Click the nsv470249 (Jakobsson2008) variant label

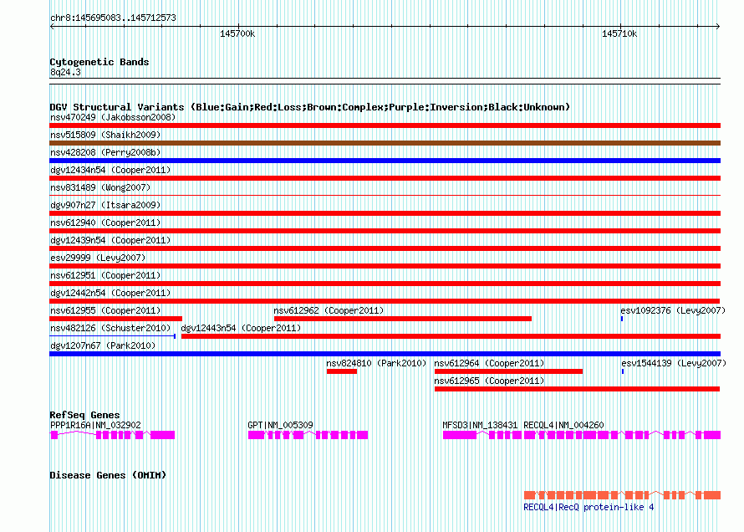tap(113, 117)
